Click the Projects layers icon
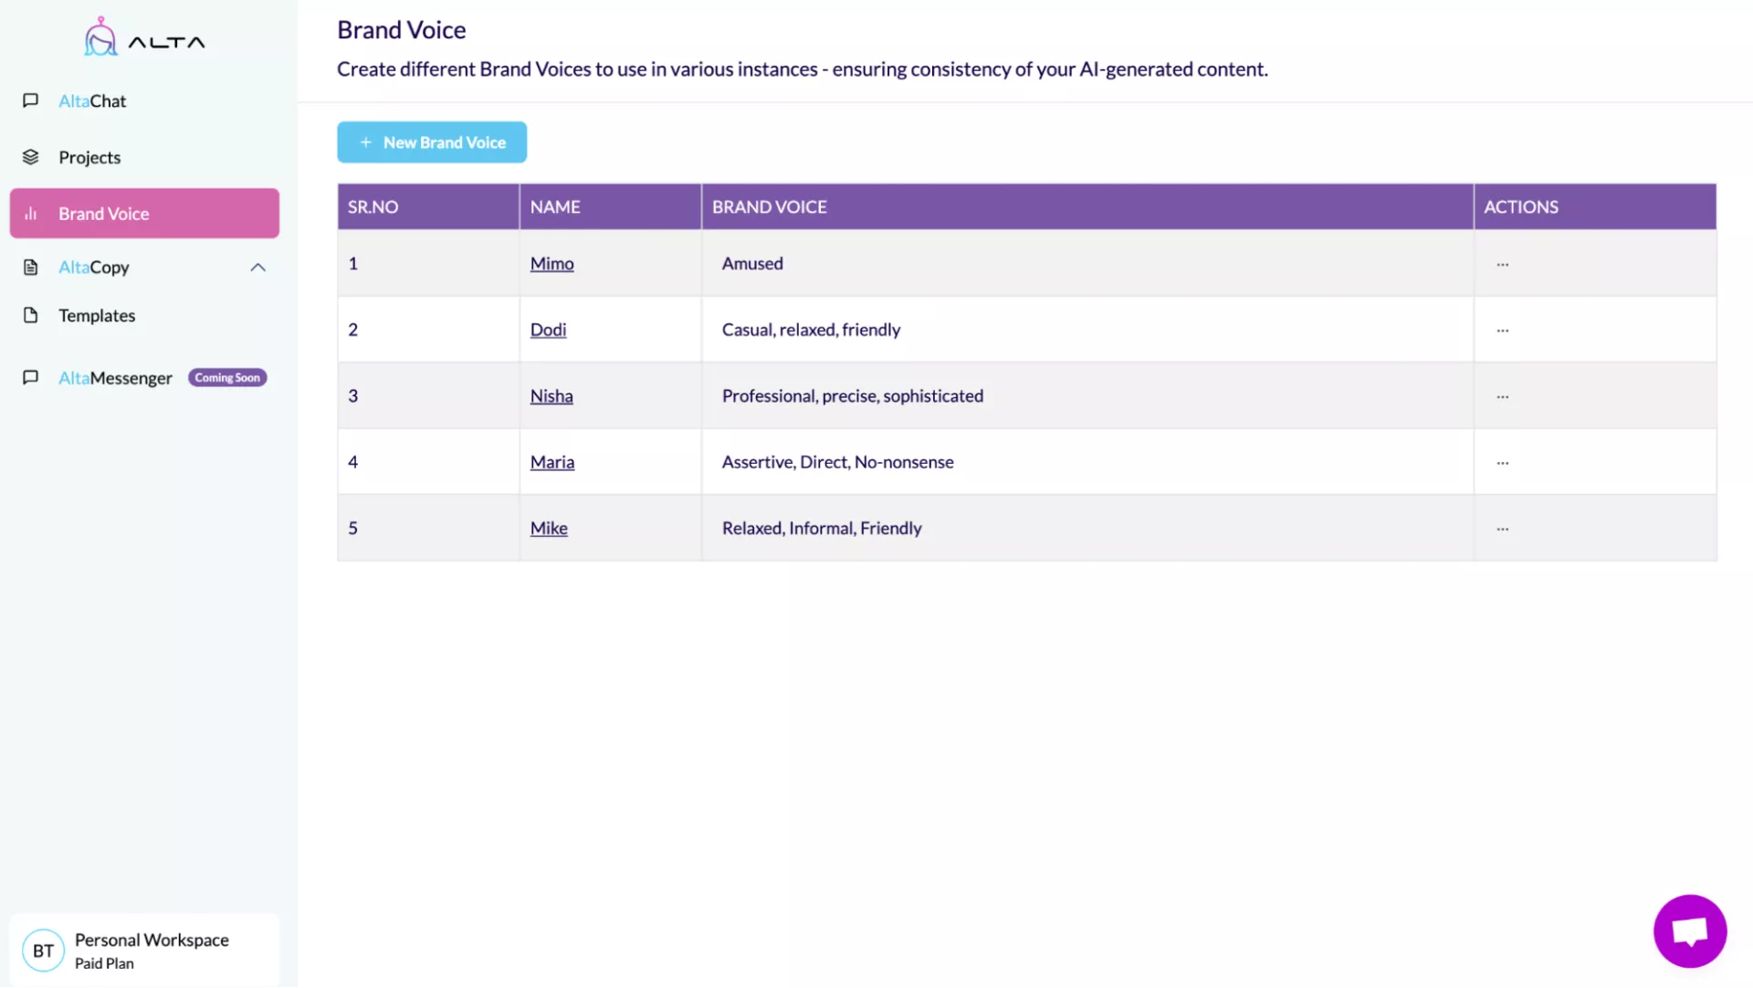 pos(30,157)
